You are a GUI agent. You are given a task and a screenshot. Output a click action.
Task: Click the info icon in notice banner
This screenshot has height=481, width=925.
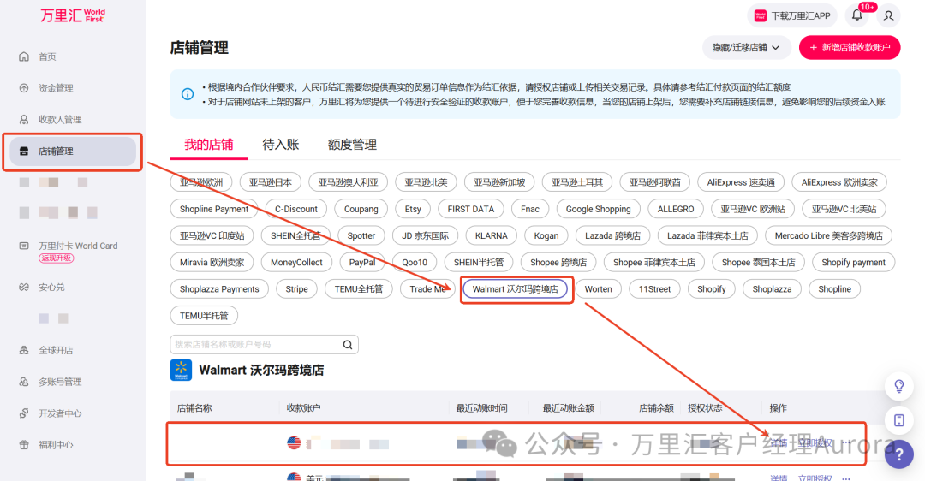[x=188, y=94]
